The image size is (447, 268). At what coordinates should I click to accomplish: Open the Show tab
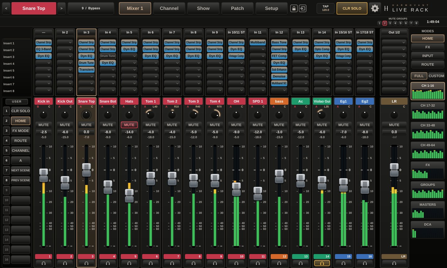point(203,8)
